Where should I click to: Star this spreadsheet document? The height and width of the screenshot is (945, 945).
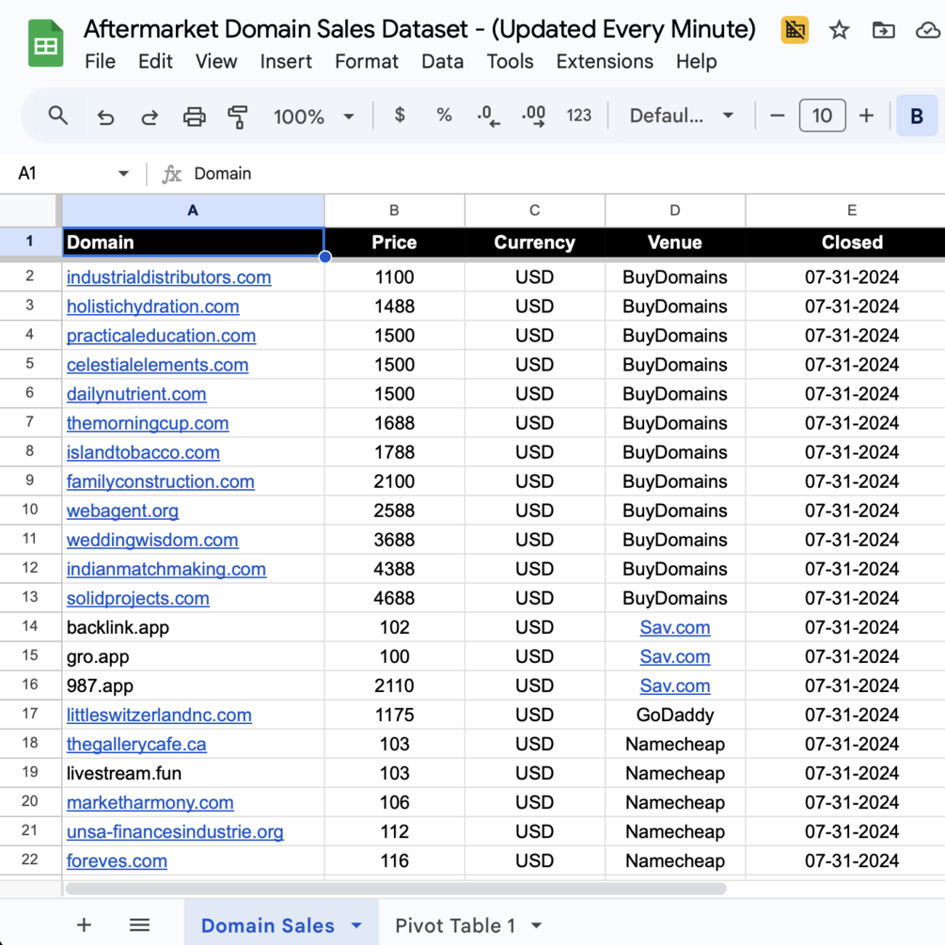point(839,30)
